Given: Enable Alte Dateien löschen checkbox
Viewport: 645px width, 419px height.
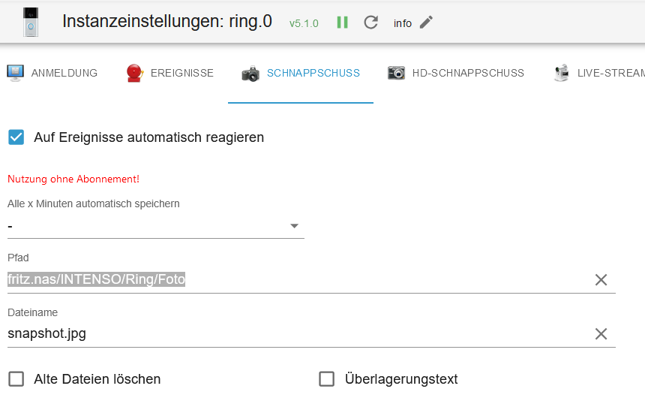Looking at the screenshot, I should (16, 379).
